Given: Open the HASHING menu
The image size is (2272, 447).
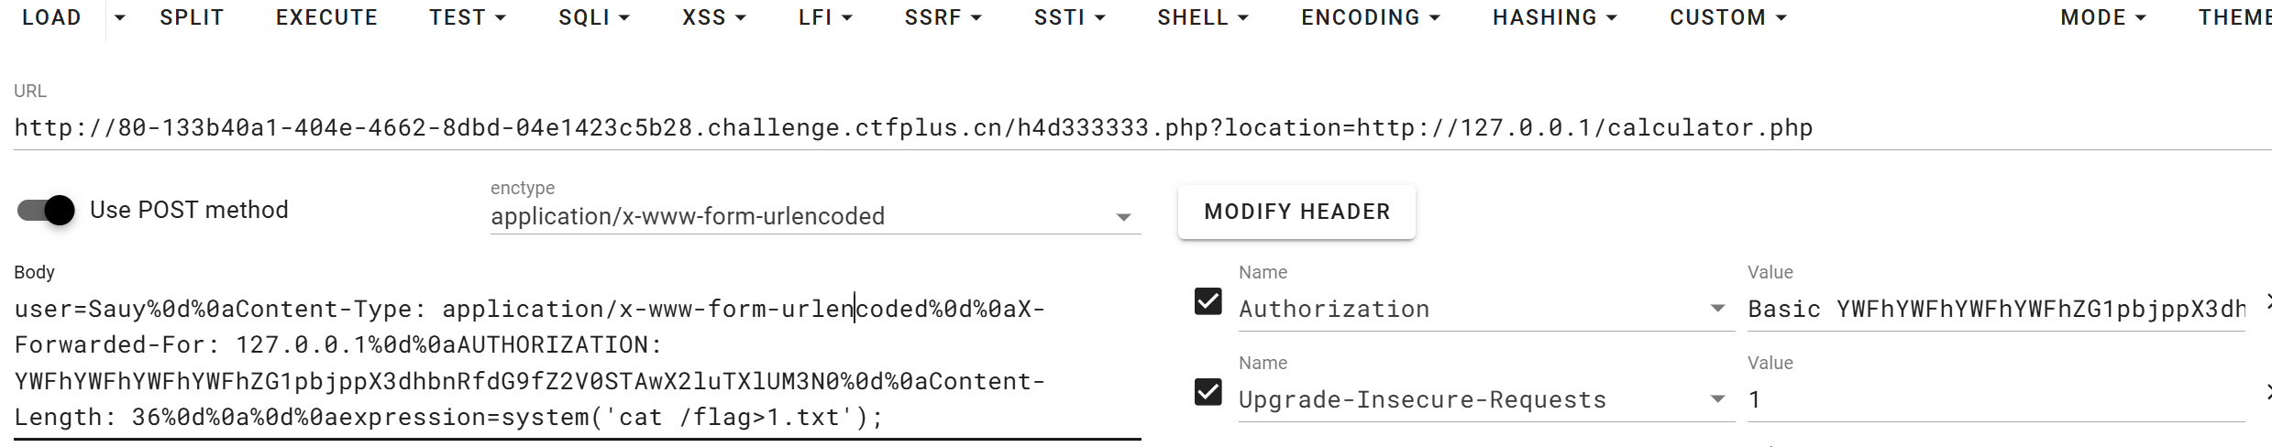Looking at the screenshot, I should point(1554,18).
